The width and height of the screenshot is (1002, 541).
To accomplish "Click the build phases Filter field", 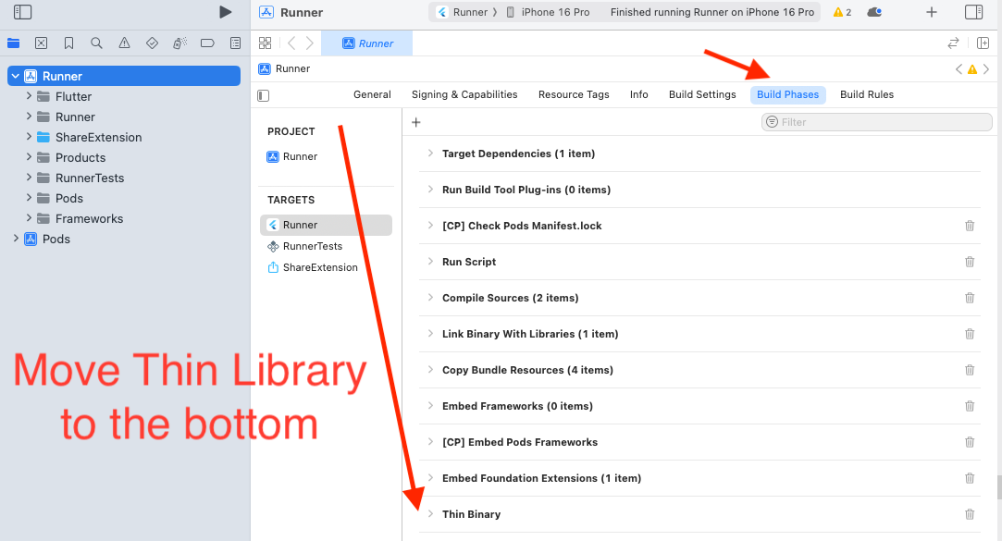I will (x=877, y=122).
